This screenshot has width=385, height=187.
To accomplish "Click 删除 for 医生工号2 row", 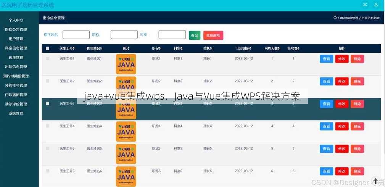I will [357, 81].
